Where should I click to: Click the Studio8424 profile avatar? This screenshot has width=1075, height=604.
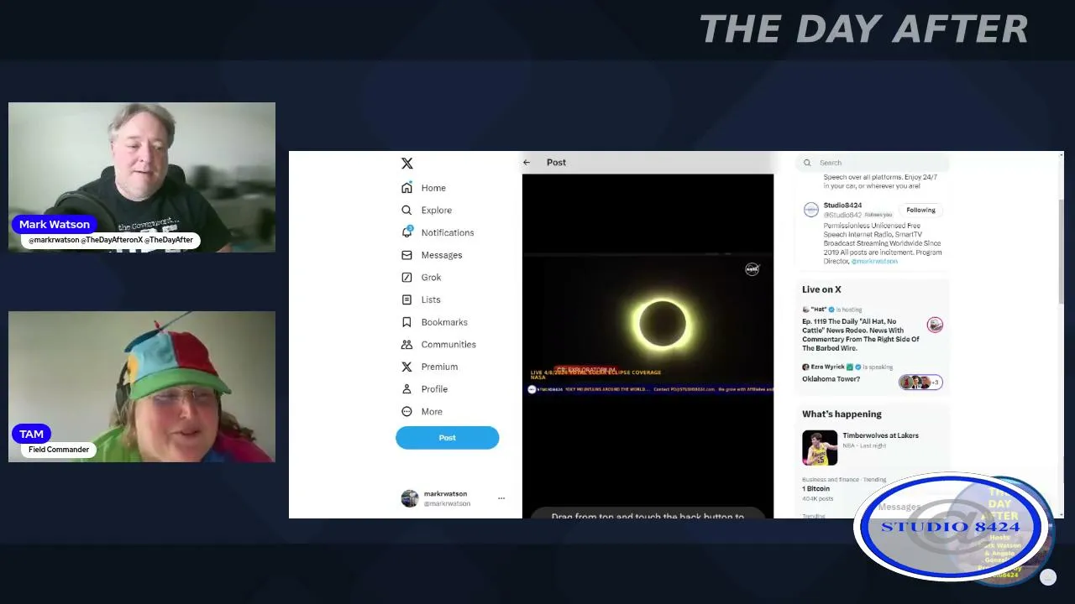point(811,211)
